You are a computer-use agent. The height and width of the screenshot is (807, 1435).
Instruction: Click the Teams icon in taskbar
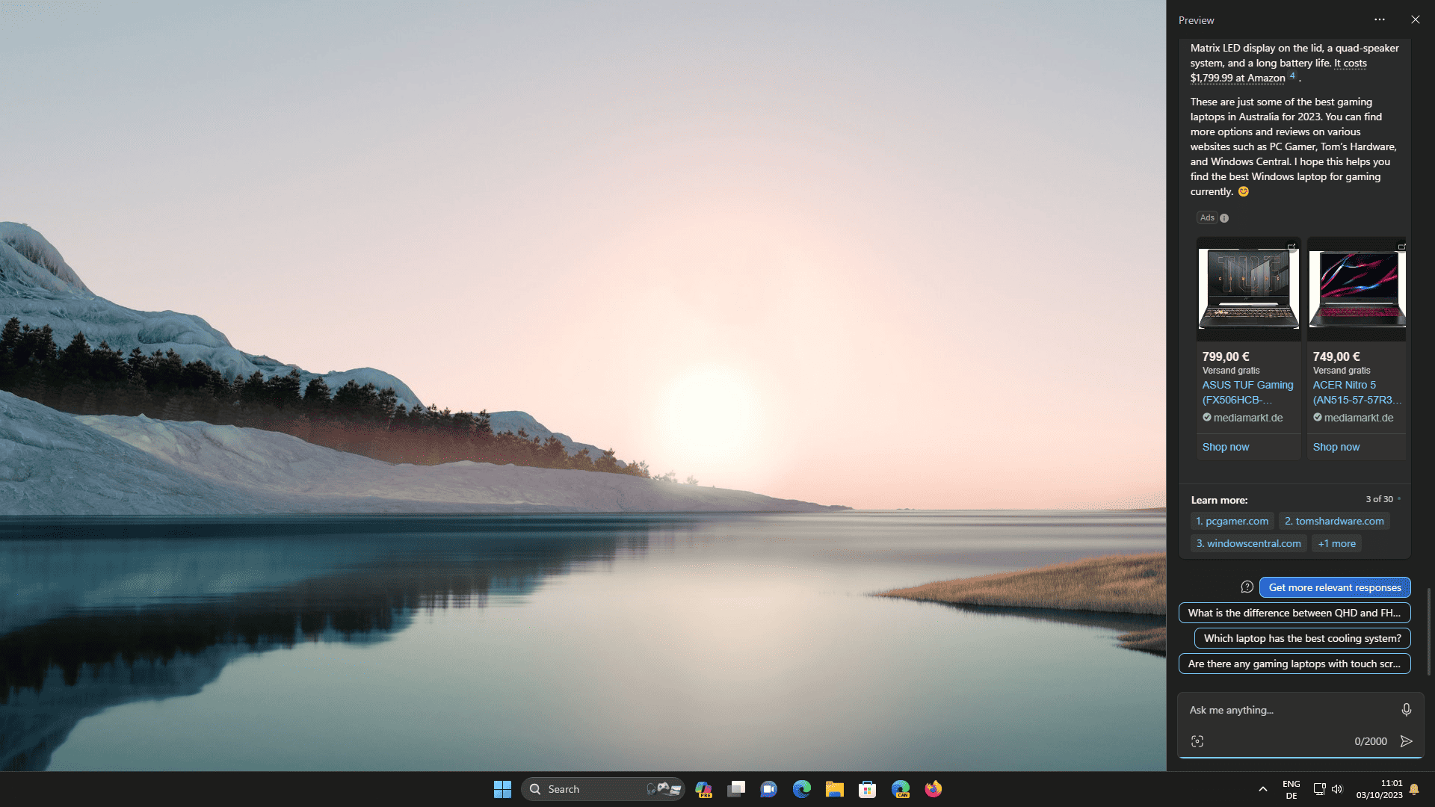tap(769, 788)
